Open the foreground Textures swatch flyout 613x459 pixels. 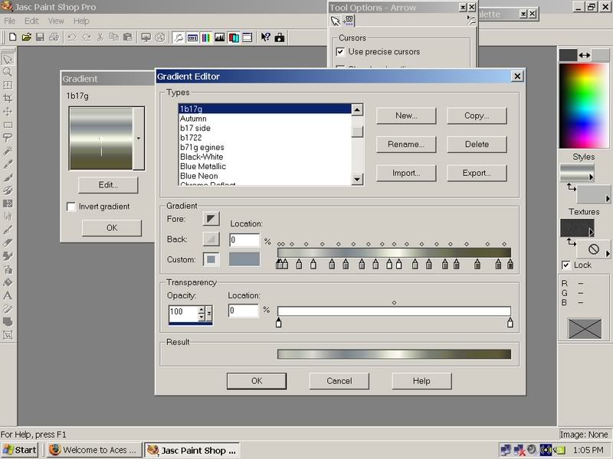(x=591, y=233)
